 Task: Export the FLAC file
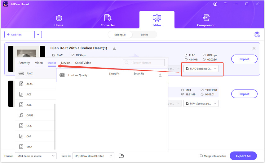[244, 59]
